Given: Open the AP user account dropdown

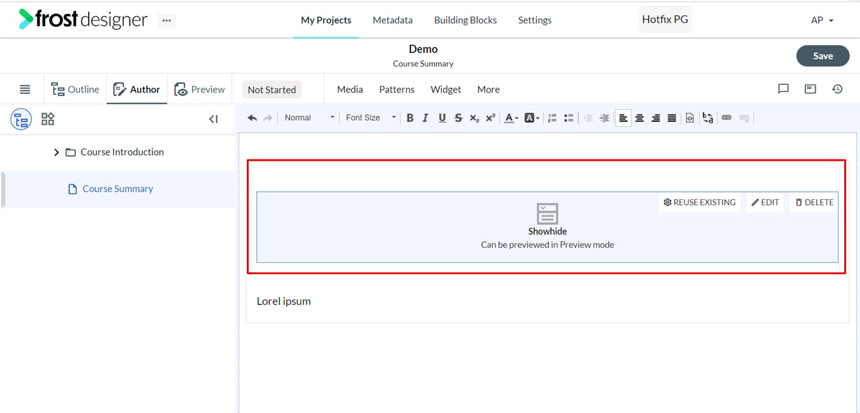Looking at the screenshot, I should [822, 20].
